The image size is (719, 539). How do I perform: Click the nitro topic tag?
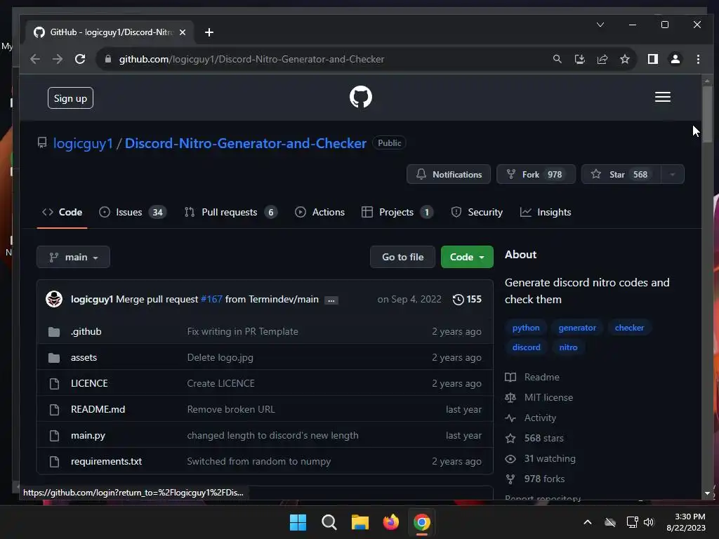coord(568,347)
